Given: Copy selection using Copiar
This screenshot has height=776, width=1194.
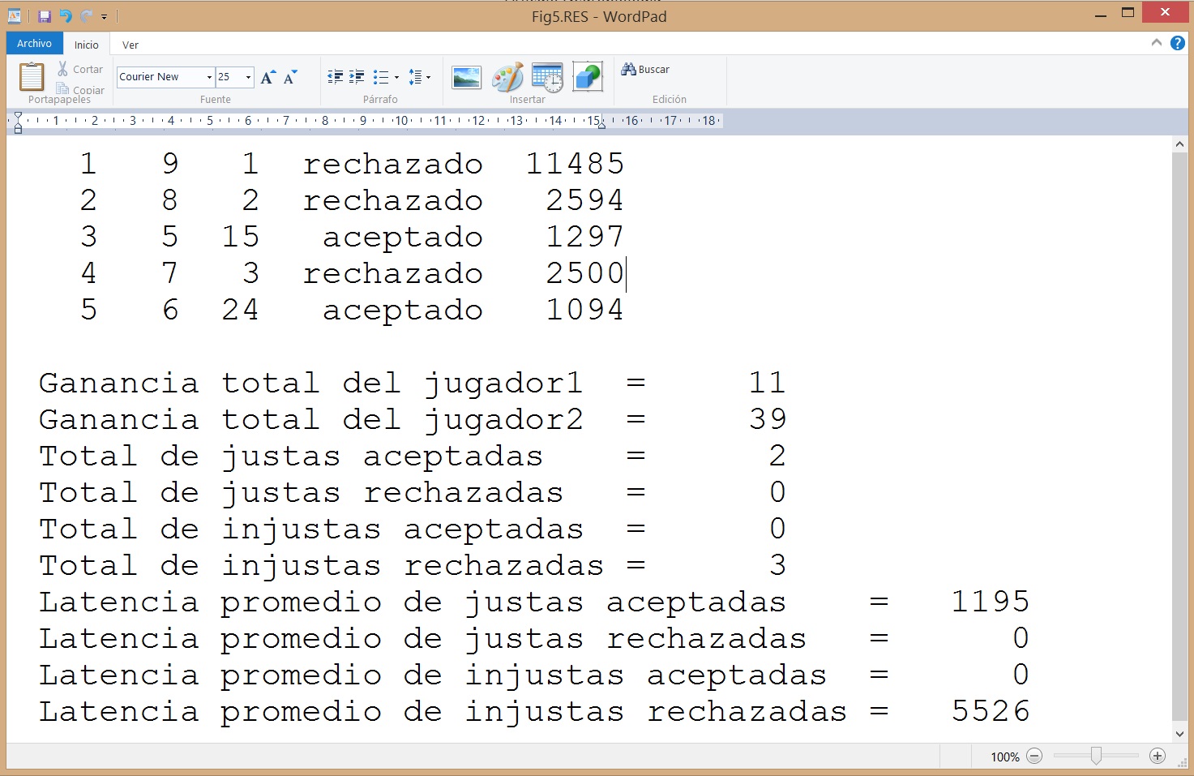Looking at the screenshot, I should pos(79,90).
